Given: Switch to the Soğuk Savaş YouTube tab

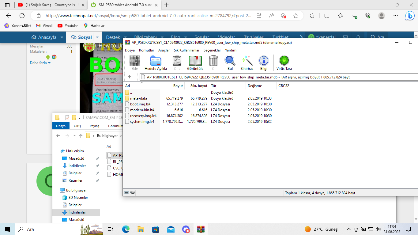Looking at the screenshot, I should pos(51,5).
